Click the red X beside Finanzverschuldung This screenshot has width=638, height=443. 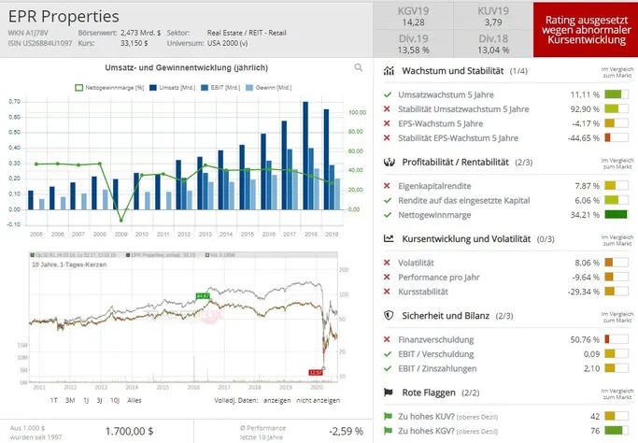click(387, 339)
